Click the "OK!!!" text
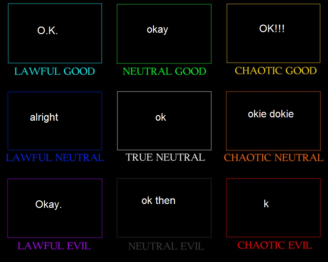 click(272, 29)
